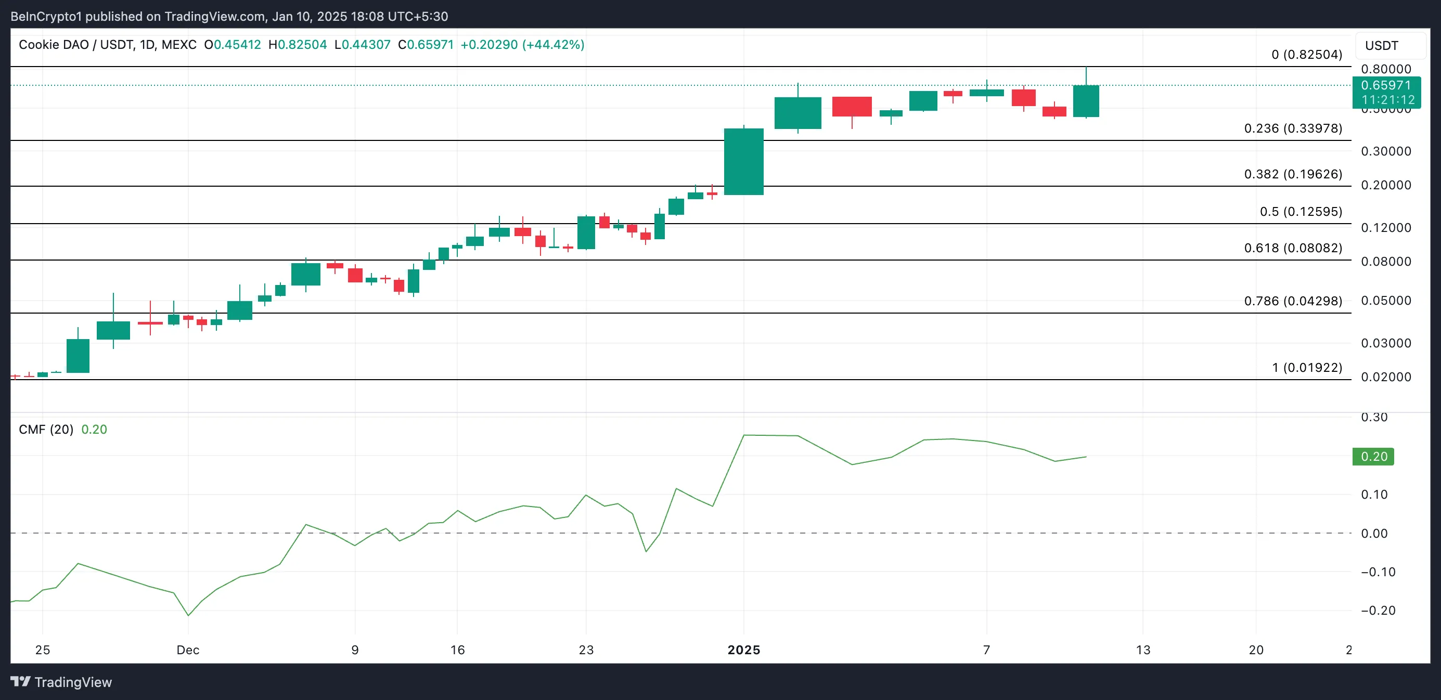
Task: Click the 0.05000 price axis label
Action: coord(1386,301)
